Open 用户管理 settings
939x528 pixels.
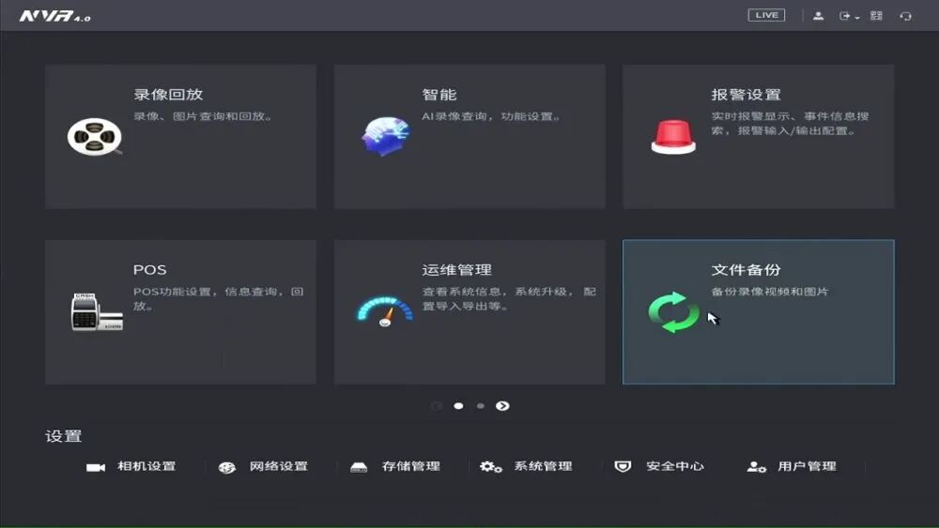click(807, 466)
